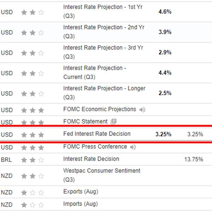212x212 pixels.
Task: Open Interest Rate Projection - 3rd Yr event
Action: [103, 52]
